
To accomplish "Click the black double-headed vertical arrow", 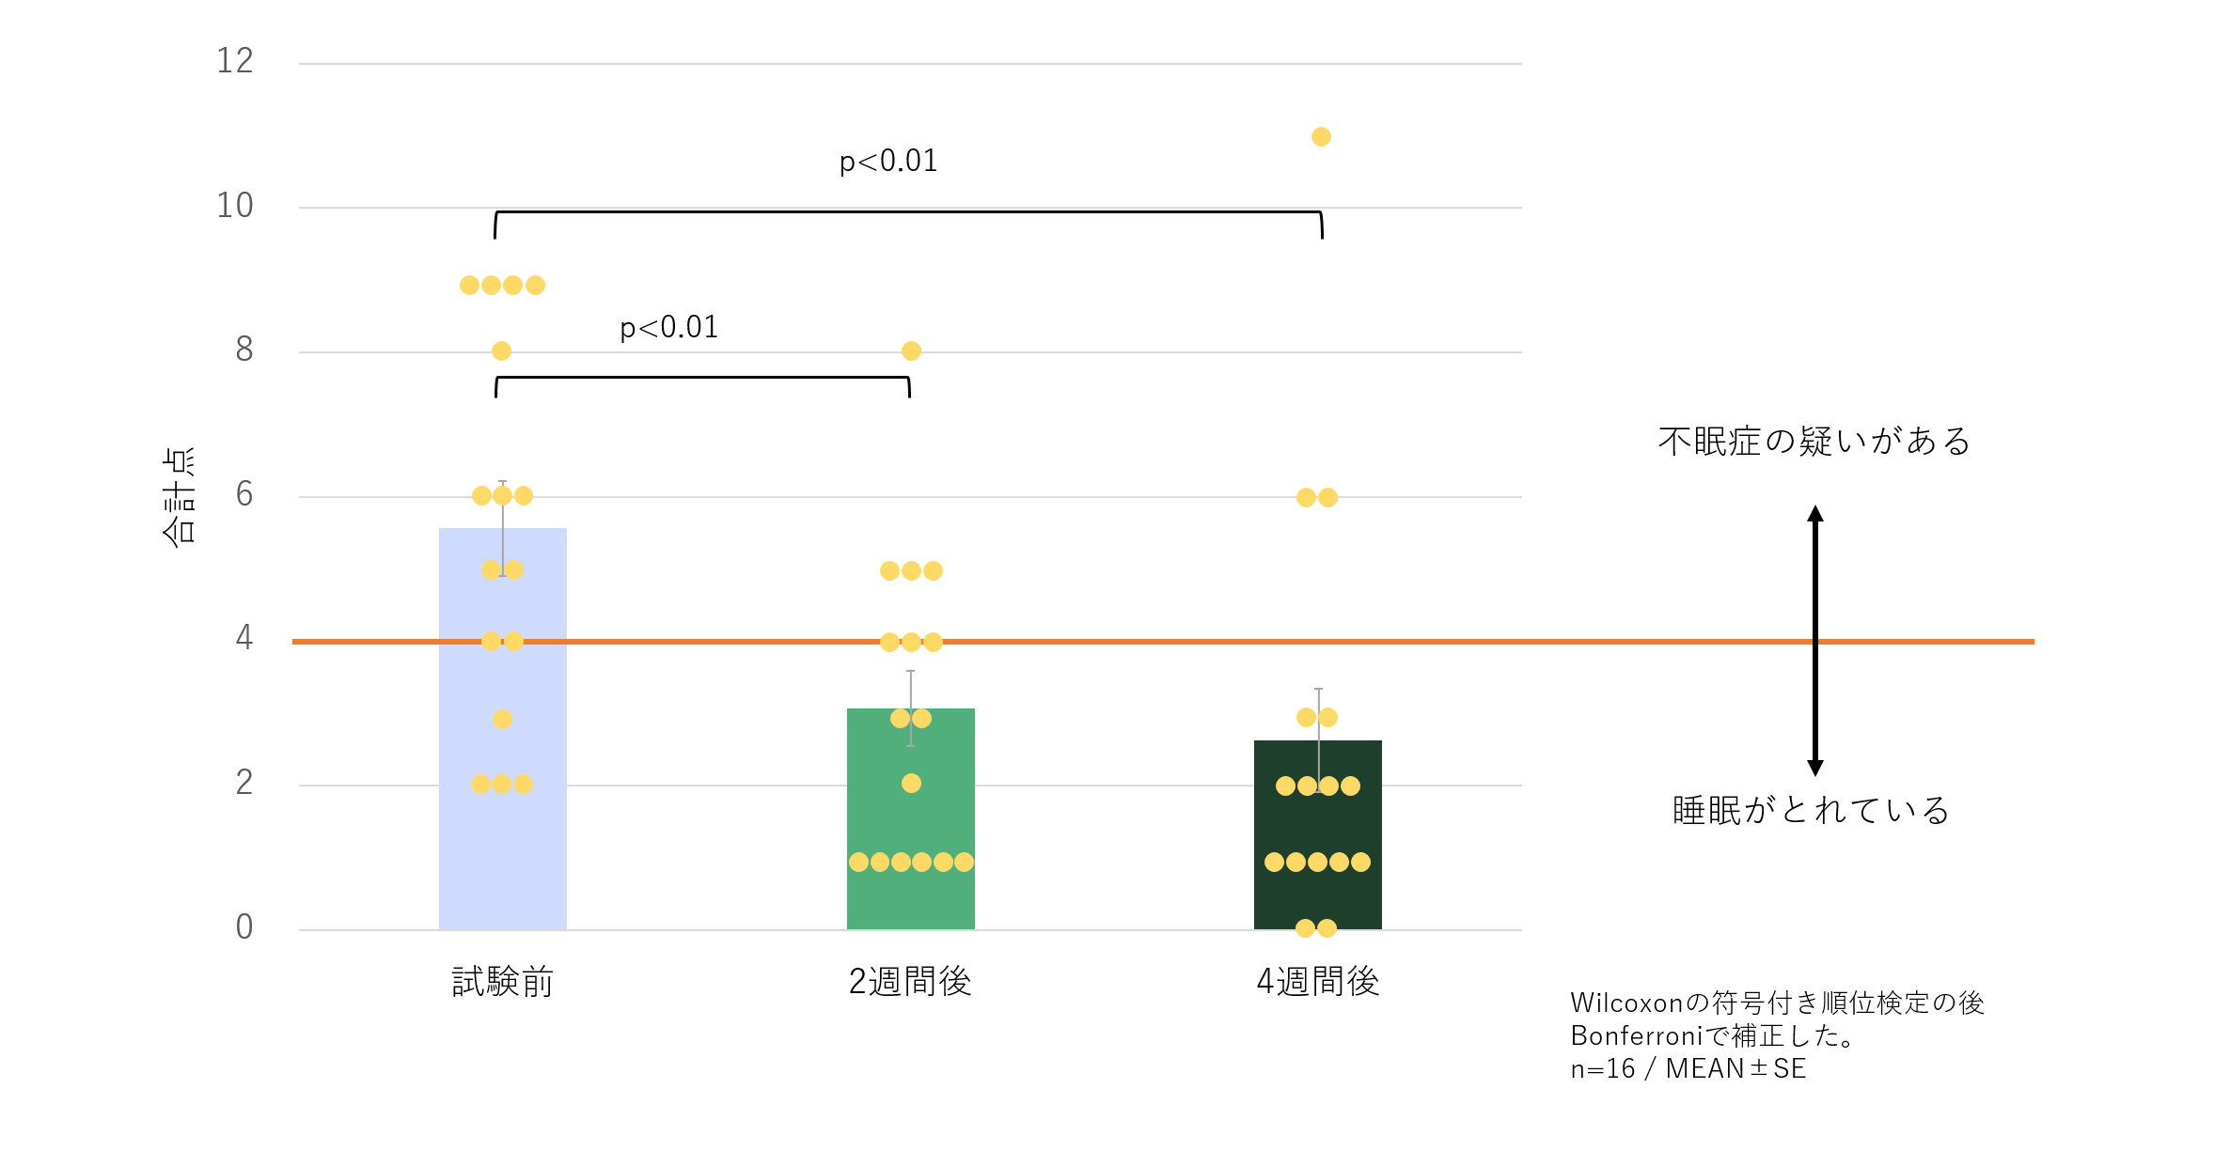I will [1814, 639].
